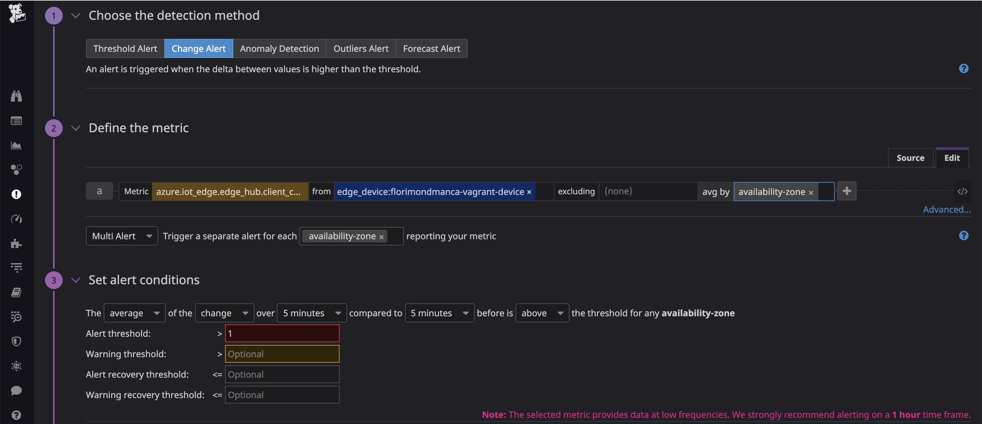Open the Multi Alert dropdown

tap(121, 236)
